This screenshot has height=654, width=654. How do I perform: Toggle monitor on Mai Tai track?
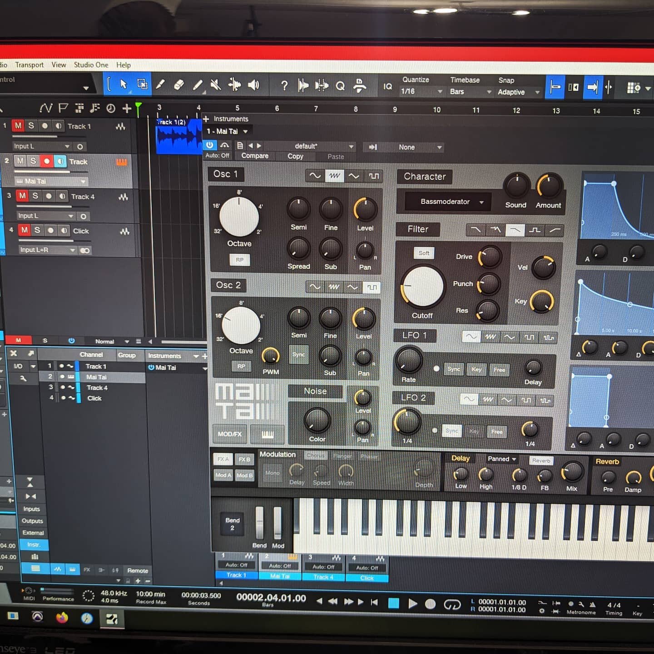(x=60, y=161)
